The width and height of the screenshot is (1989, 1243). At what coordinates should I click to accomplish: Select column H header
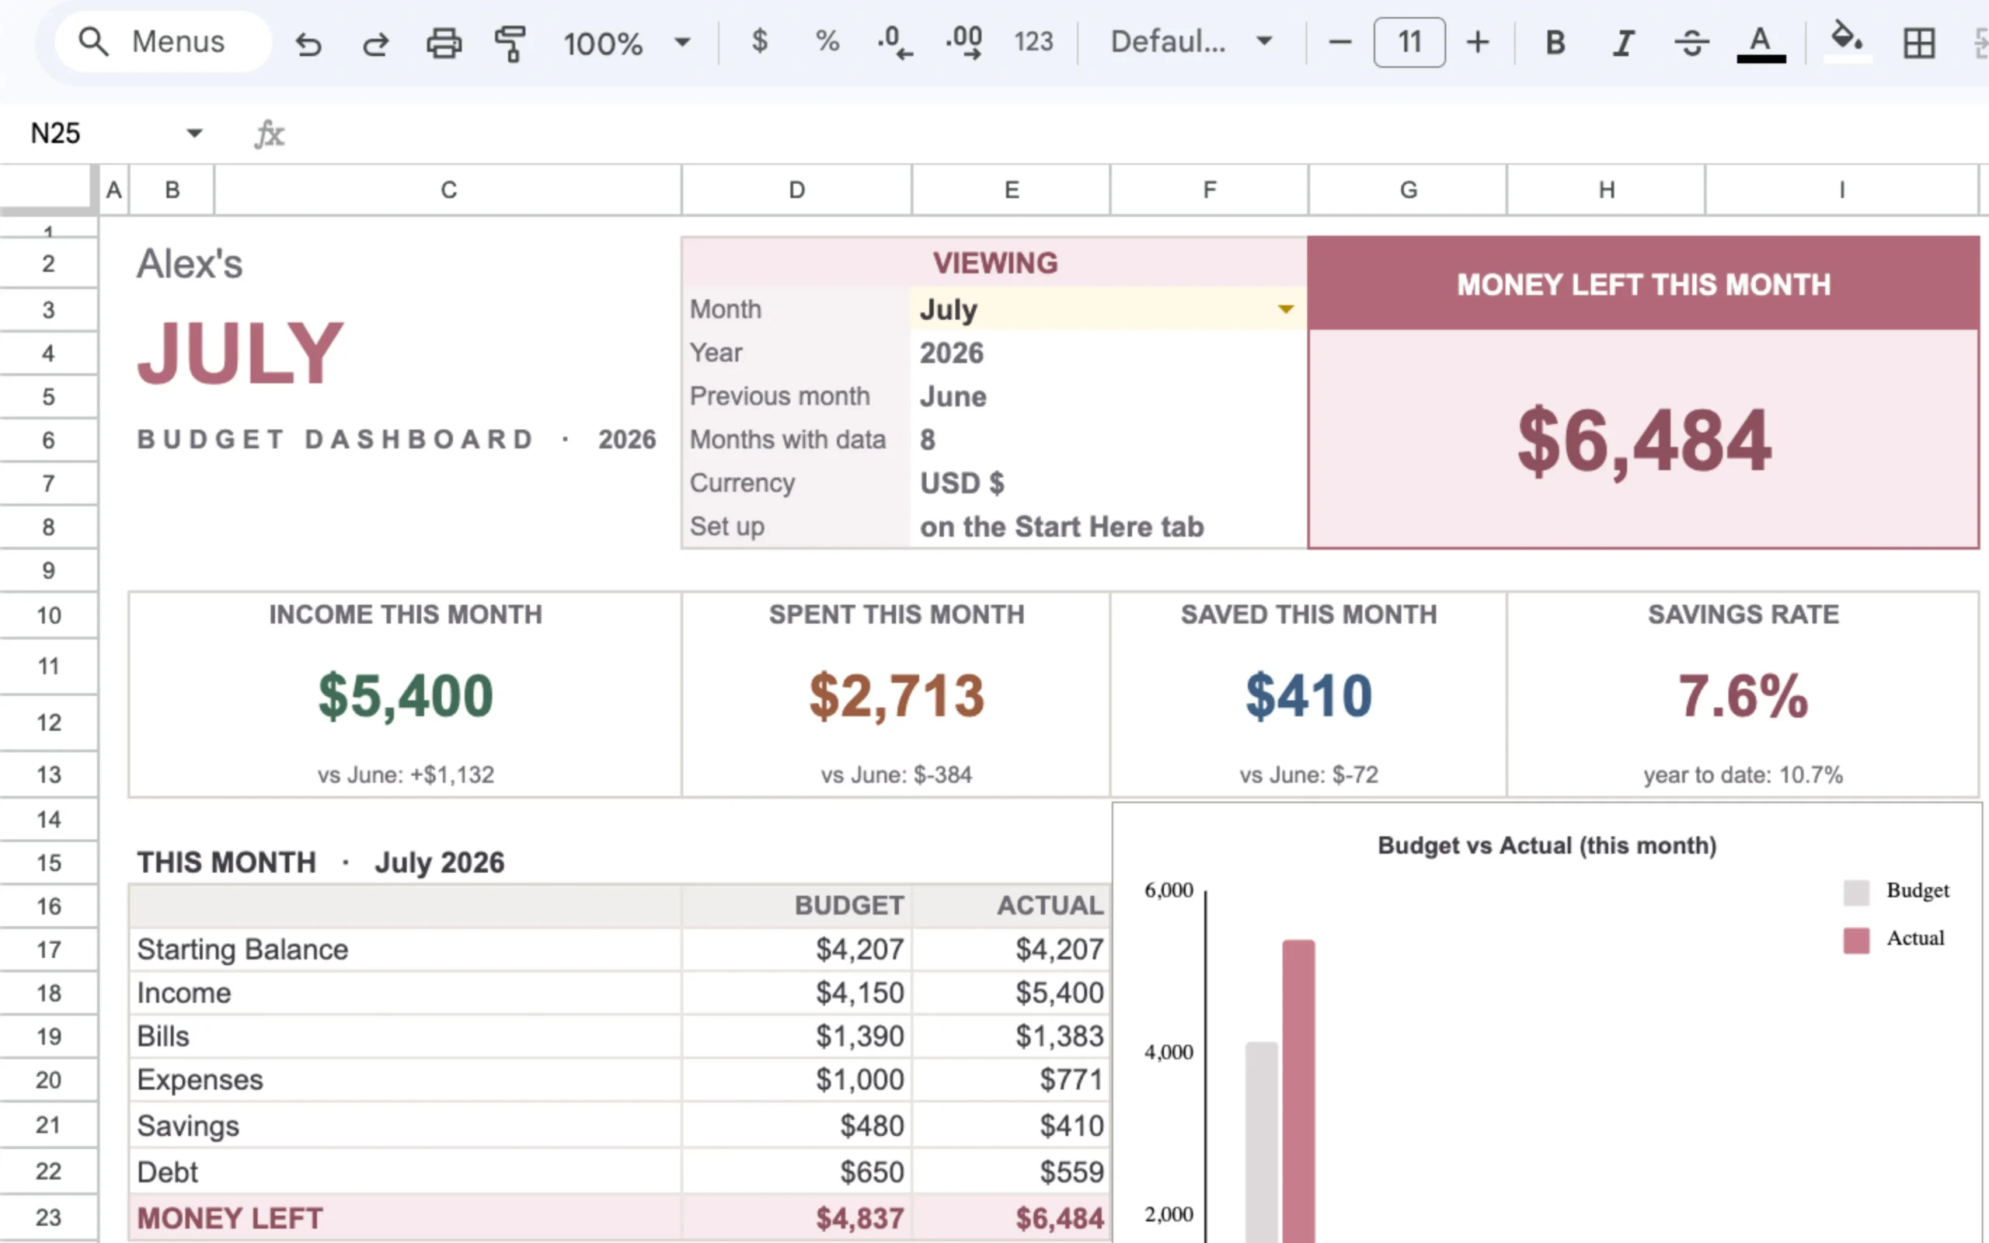click(x=1606, y=190)
